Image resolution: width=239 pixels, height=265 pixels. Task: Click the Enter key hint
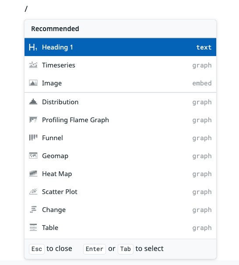coord(95,249)
